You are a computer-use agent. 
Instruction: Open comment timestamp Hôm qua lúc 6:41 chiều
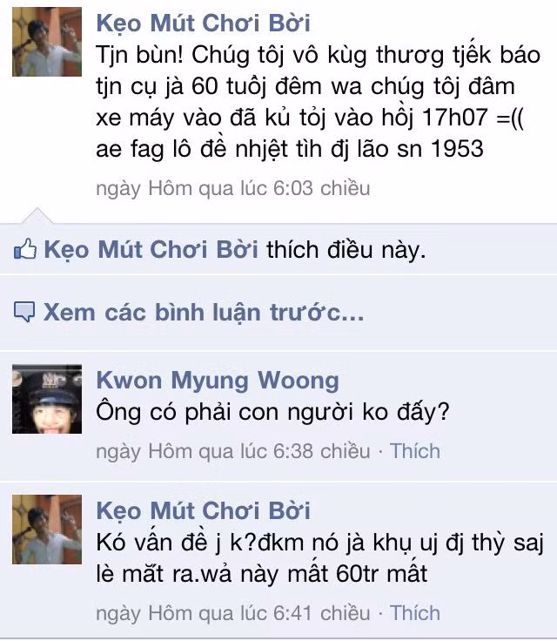pos(233,614)
